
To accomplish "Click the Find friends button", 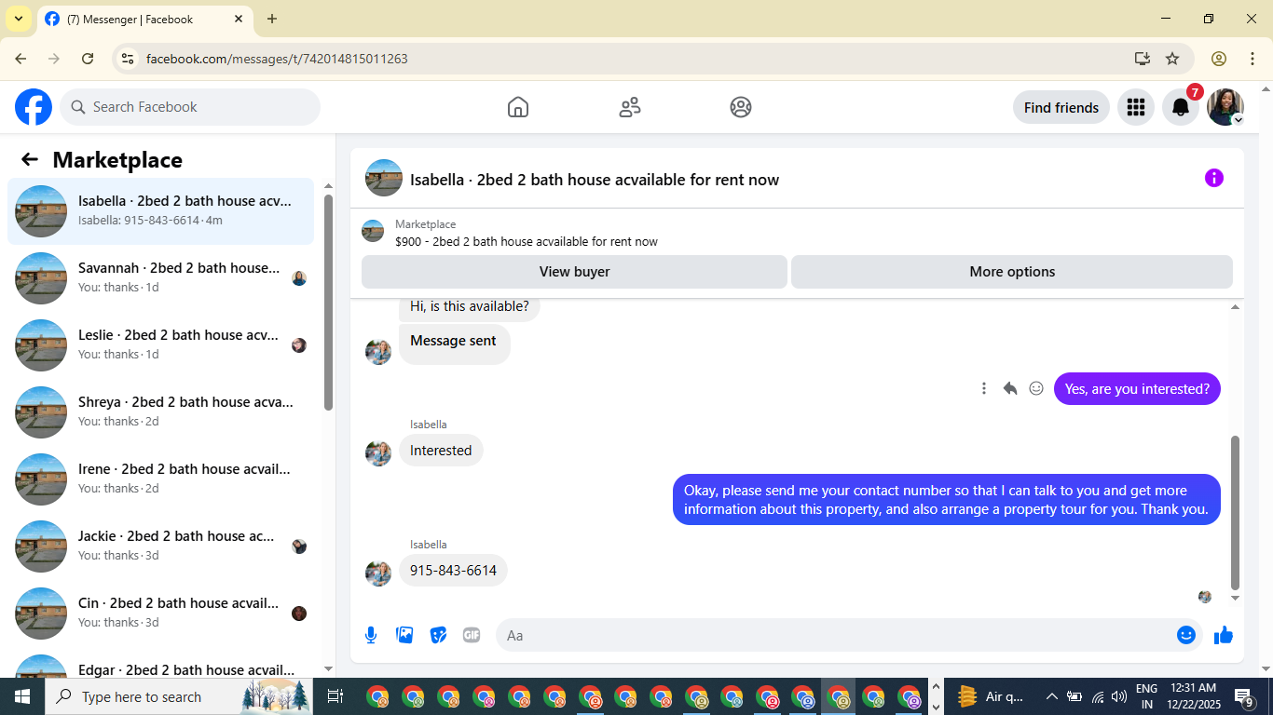I will 1061,107.
